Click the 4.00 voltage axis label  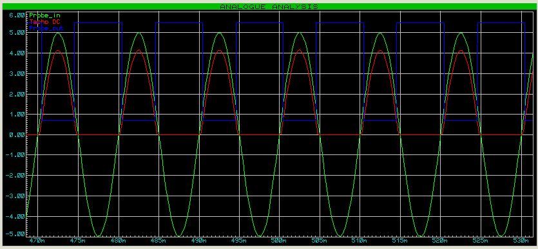pos(17,53)
